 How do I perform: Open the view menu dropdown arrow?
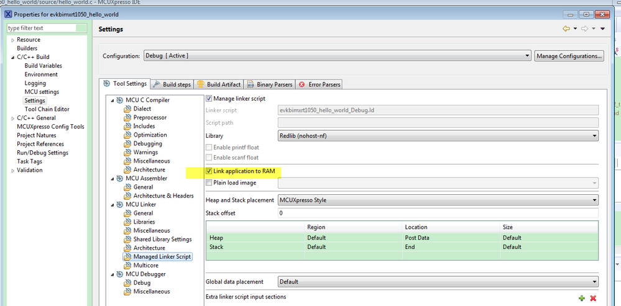603,29
